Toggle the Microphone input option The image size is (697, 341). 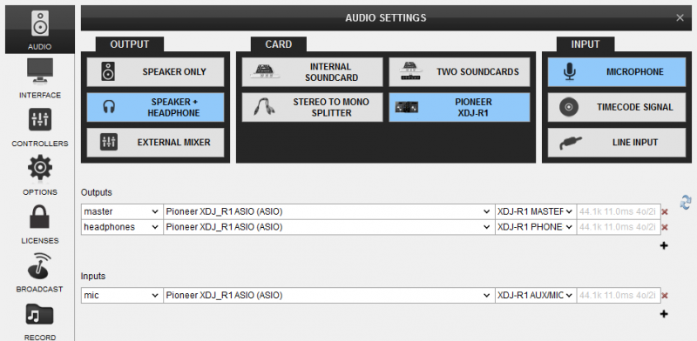(617, 72)
